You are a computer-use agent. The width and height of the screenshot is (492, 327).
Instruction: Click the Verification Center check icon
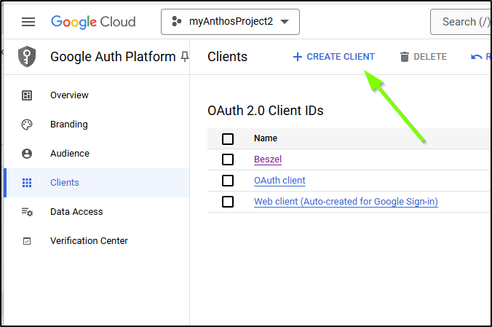click(x=27, y=241)
